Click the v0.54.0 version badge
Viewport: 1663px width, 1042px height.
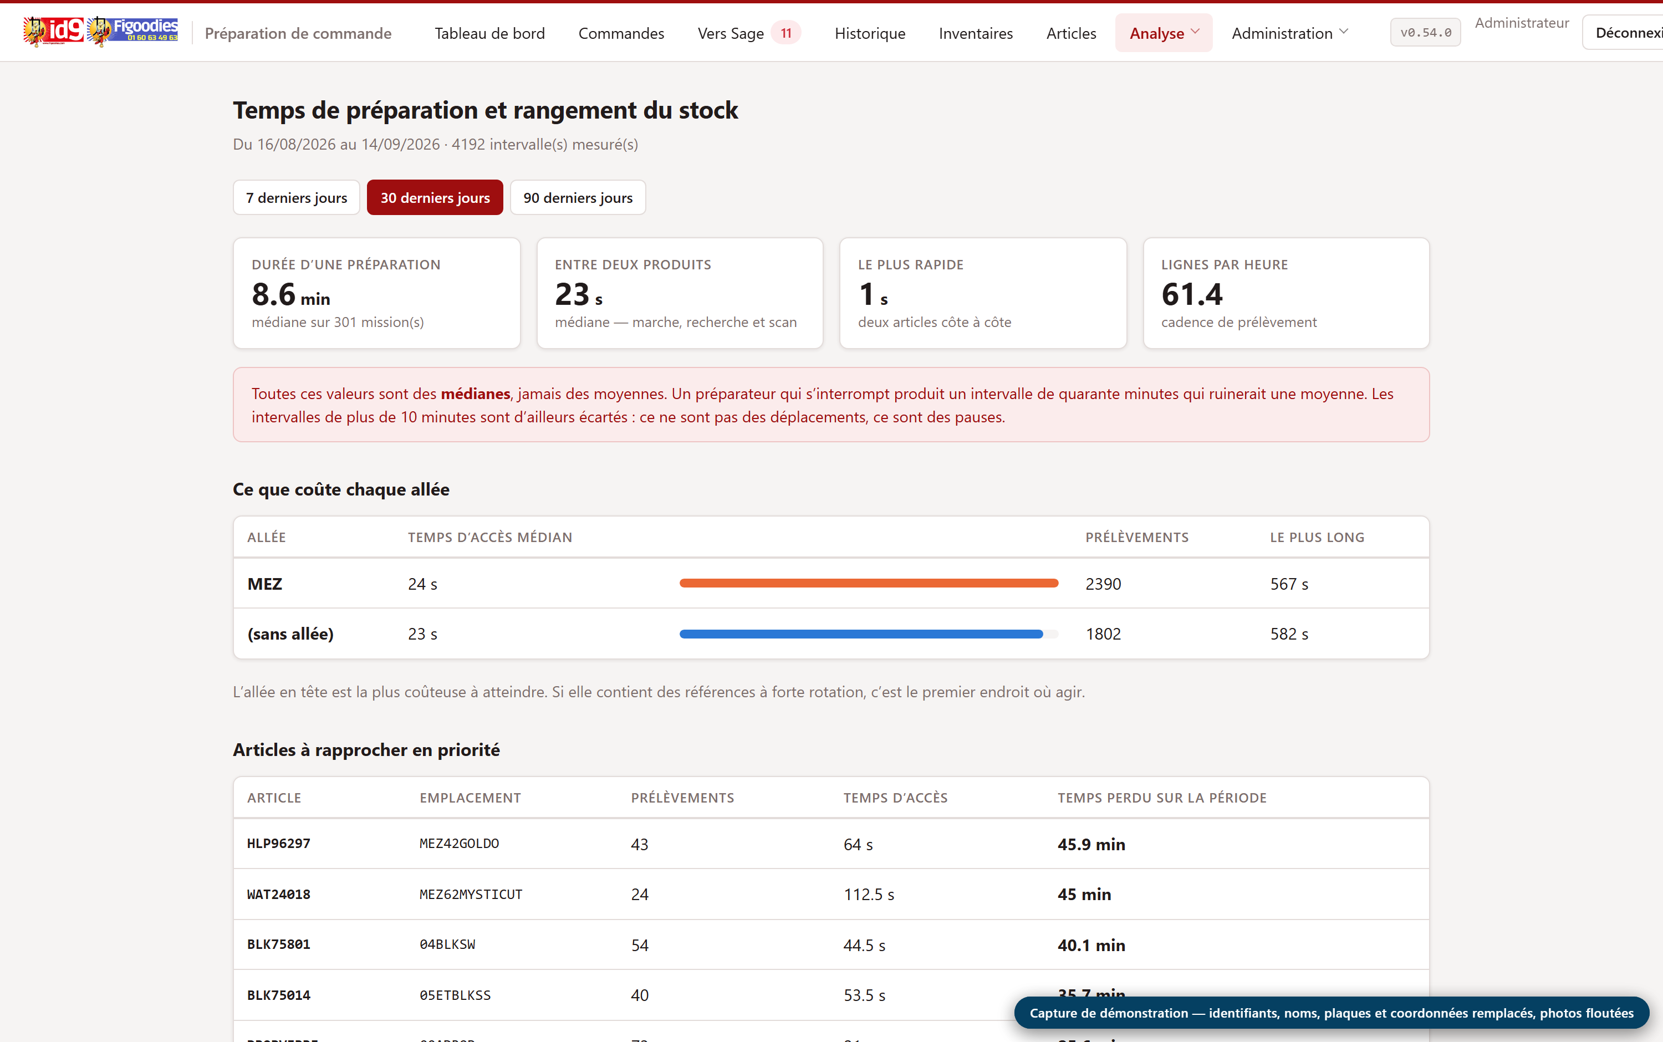pyautogui.click(x=1425, y=32)
